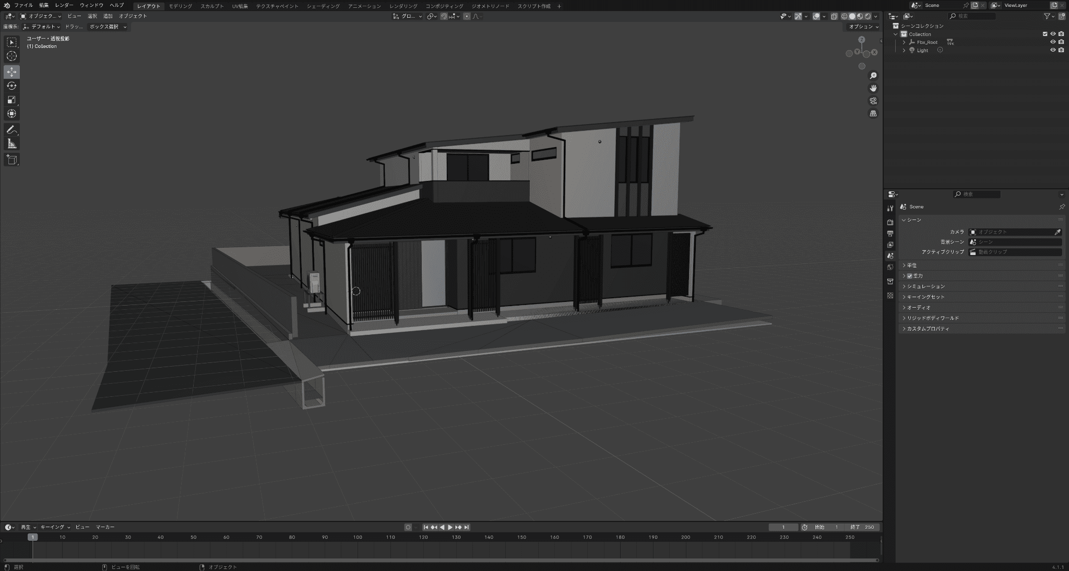Select the Scale tool
This screenshot has height=571, width=1069.
pos(11,100)
